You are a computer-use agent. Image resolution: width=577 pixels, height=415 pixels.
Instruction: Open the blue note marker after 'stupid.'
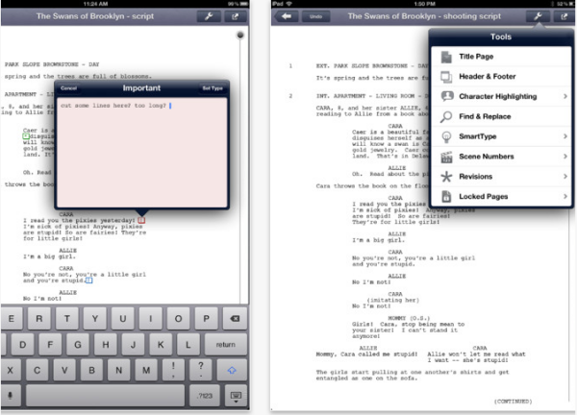coord(88,281)
